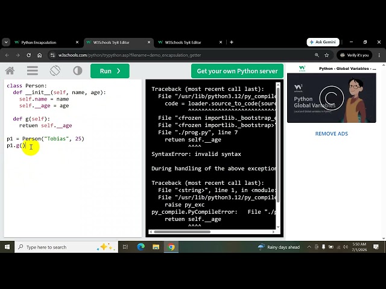Screen dimensions: 386x289
Task: Open zoom magnifier in address bar
Action: (317, 55)
